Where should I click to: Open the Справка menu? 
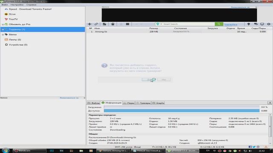point(31,5)
